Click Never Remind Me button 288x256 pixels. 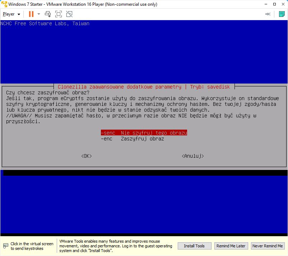(268, 246)
